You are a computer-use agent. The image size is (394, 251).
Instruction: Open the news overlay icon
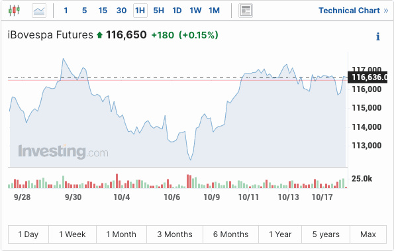point(246,11)
